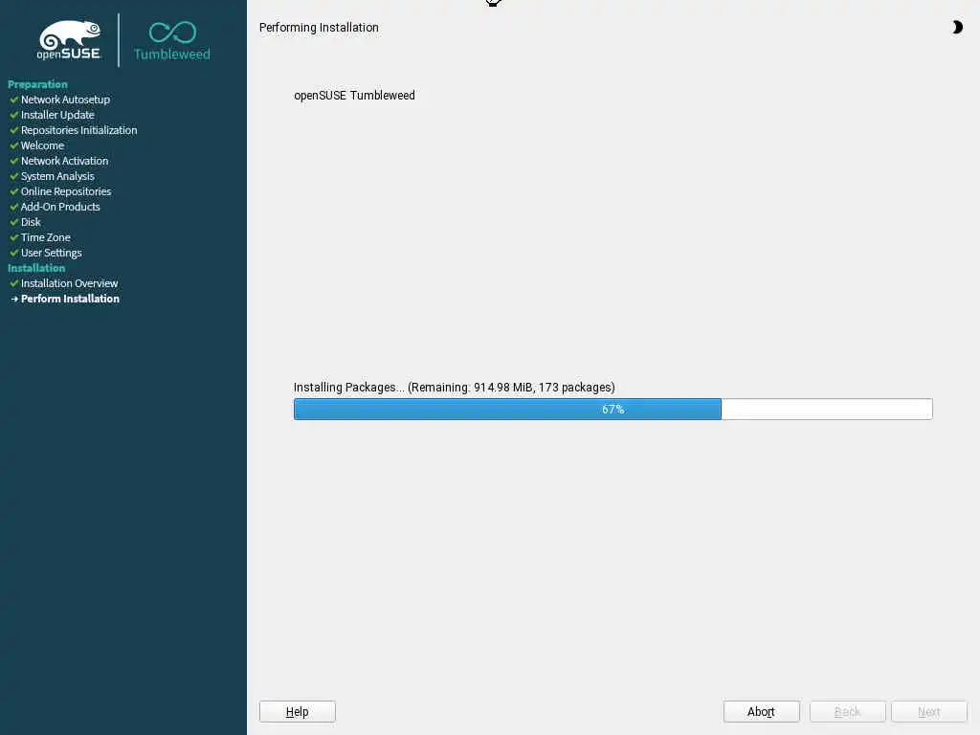Image resolution: width=980 pixels, height=735 pixels.
Task: Click the 67% installation progress bar
Action: (x=613, y=410)
